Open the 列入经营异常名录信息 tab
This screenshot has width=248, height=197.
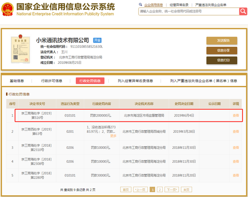coord(135,81)
